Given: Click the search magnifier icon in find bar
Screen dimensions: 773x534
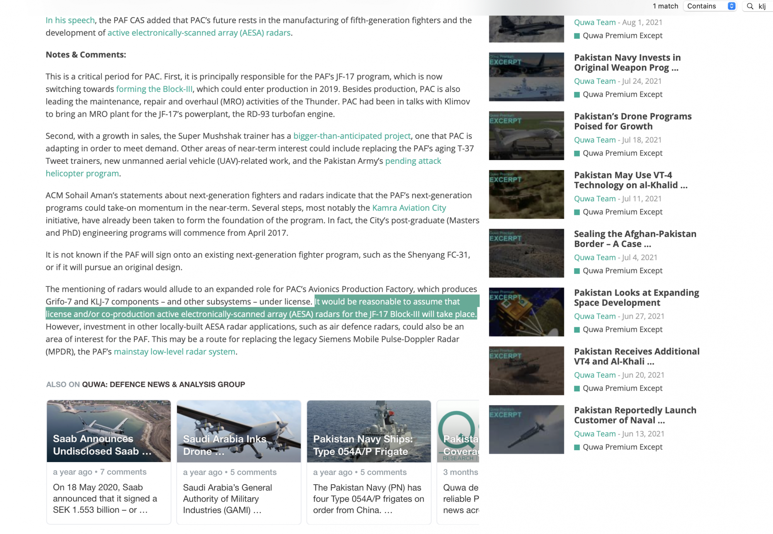Looking at the screenshot, I should click(750, 6).
